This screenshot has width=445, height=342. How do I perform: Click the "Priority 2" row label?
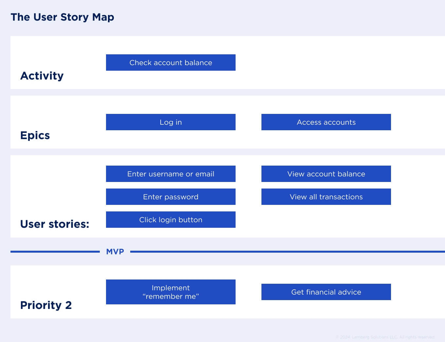(x=46, y=305)
